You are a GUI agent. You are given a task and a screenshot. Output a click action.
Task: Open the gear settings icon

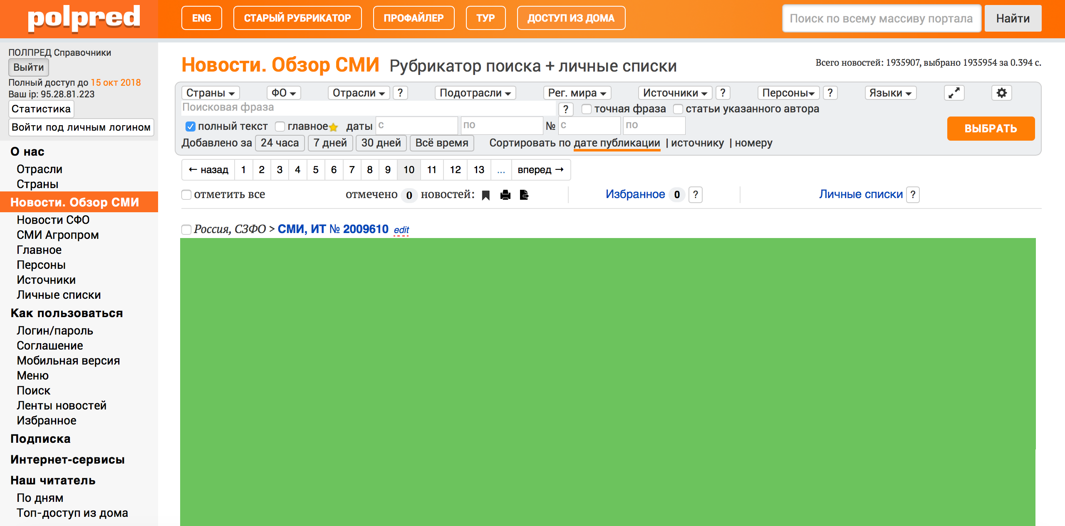click(1002, 93)
